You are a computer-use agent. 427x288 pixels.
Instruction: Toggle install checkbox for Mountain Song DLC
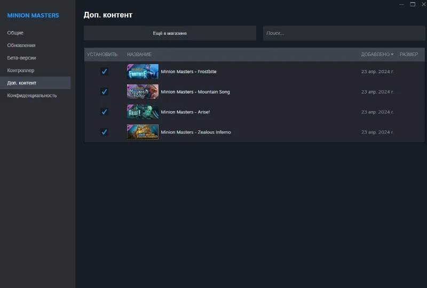tap(104, 92)
